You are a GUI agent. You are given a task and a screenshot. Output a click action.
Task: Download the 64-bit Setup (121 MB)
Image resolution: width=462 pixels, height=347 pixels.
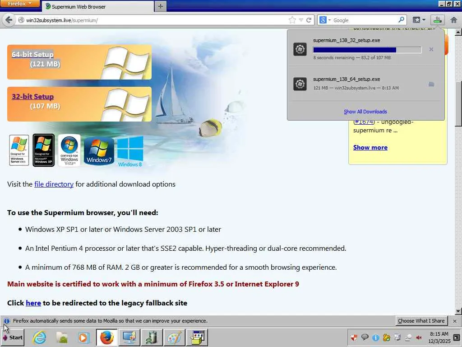point(79,62)
